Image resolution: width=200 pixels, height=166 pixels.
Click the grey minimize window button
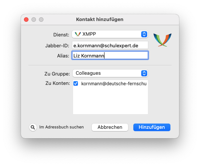[x=34, y=20]
